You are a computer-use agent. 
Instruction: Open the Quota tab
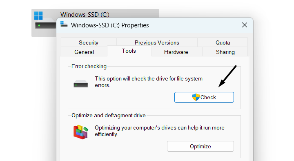pyautogui.click(x=223, y=42)
